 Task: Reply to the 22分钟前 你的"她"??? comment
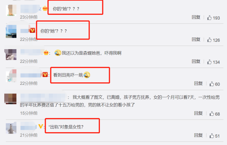click(x=196, y=39)
